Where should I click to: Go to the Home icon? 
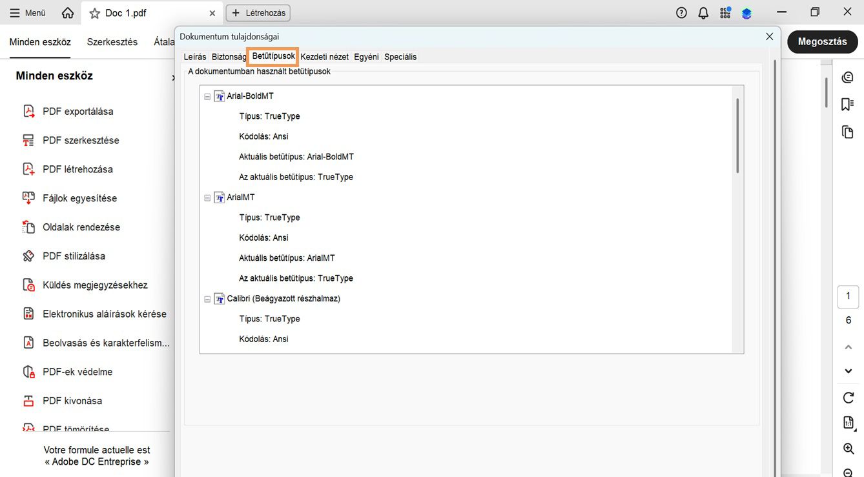[x=68, y=13]
